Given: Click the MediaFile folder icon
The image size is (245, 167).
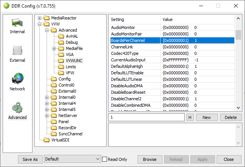Looking at the screenshot, I should 61,48.
